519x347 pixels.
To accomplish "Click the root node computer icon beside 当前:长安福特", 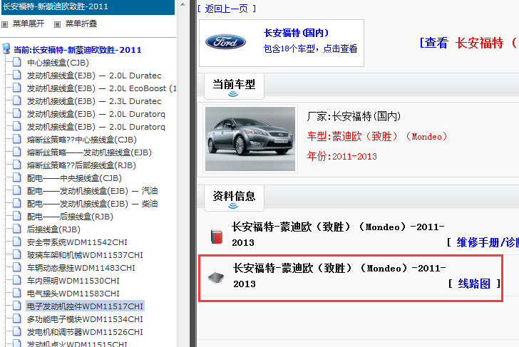I will click(x=6, y=48).
